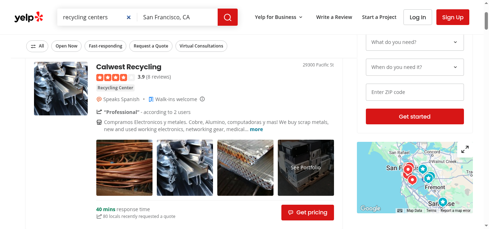
Task: Click "Professional - according to 2 users"
Action: pyautogui.click(x=147, y=112)
